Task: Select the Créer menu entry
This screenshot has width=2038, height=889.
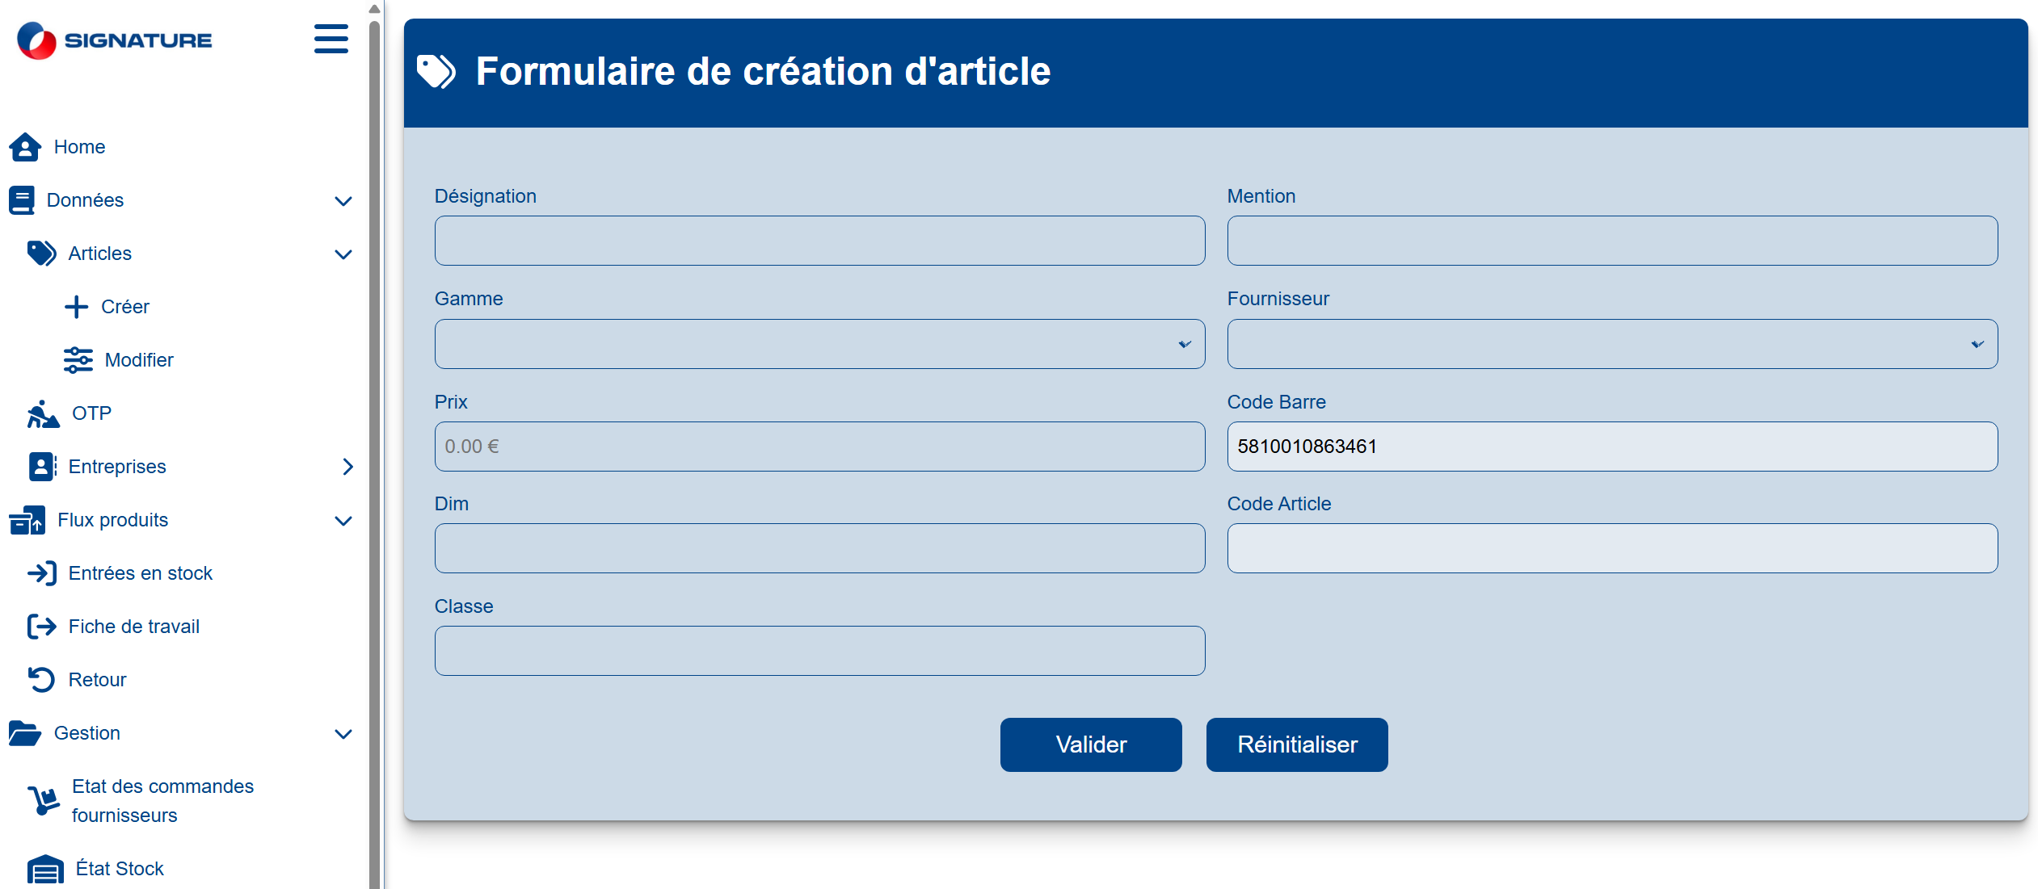Action: tap(125, 307)
